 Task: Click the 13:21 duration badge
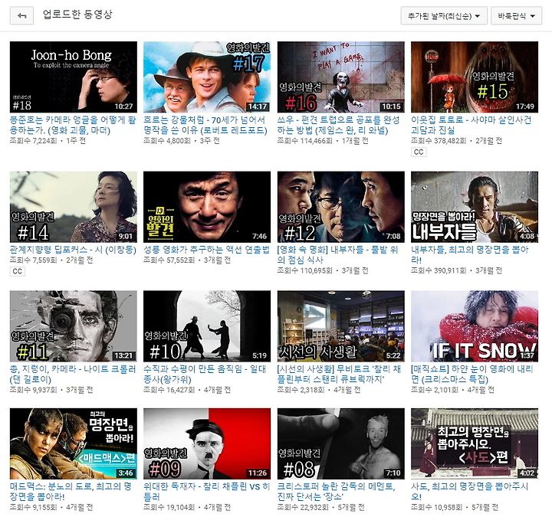click(x=123, y=355)
